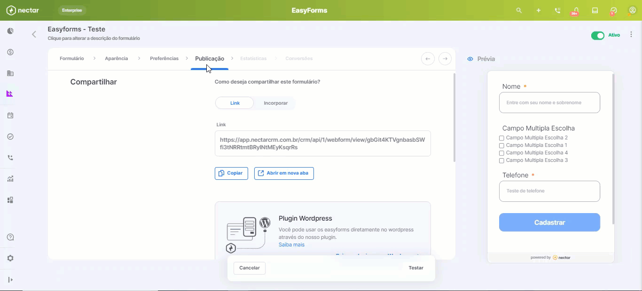This screenshot has height=291, width=642.
Task: Click the plus add icon in the top bar
Action: [x=539, y=10]
